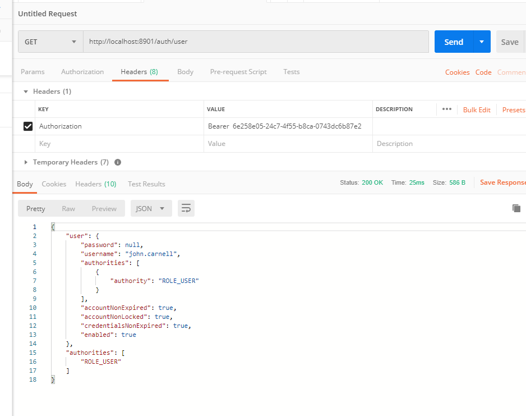
Task: Click the empty Key placeholder field
Action: click(x=119, y=144)
